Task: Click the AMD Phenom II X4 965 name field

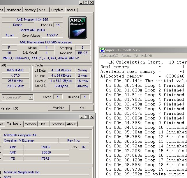Action: (x=32, y=20)
